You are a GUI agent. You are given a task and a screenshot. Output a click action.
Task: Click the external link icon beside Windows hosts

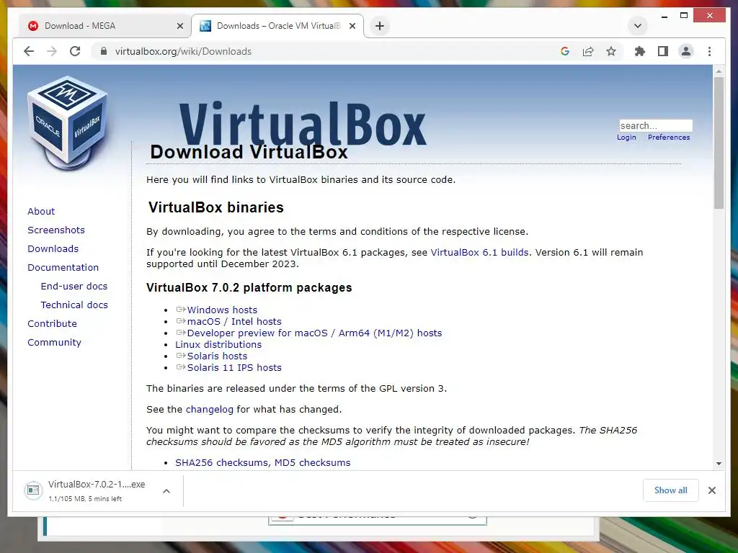[x=181, y=310]
